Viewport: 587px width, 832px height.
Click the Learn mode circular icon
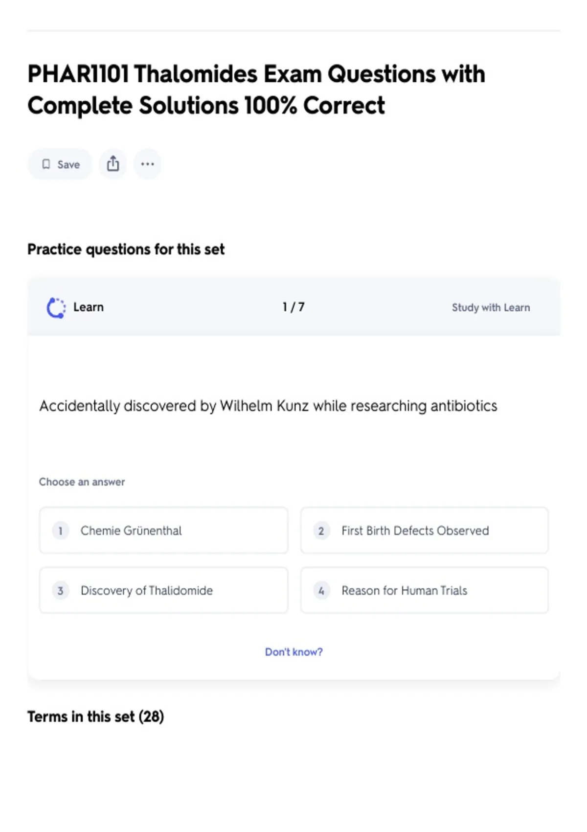tap(56, 308)
